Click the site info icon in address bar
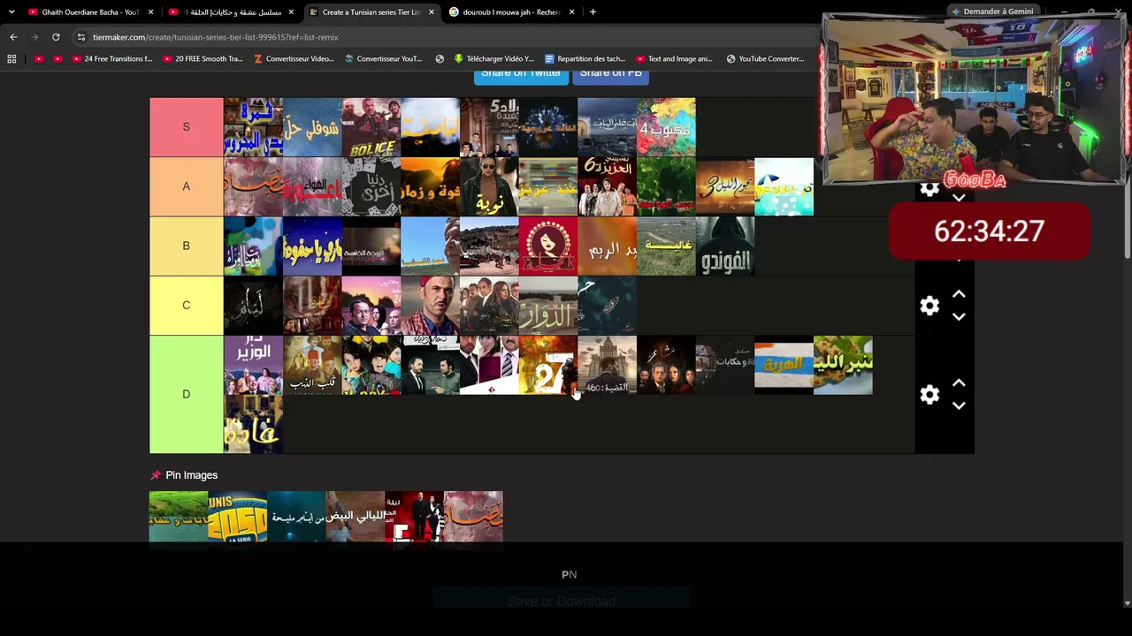Image resolution: width=1132 pixels, height=636 pixels. point(80,37)
